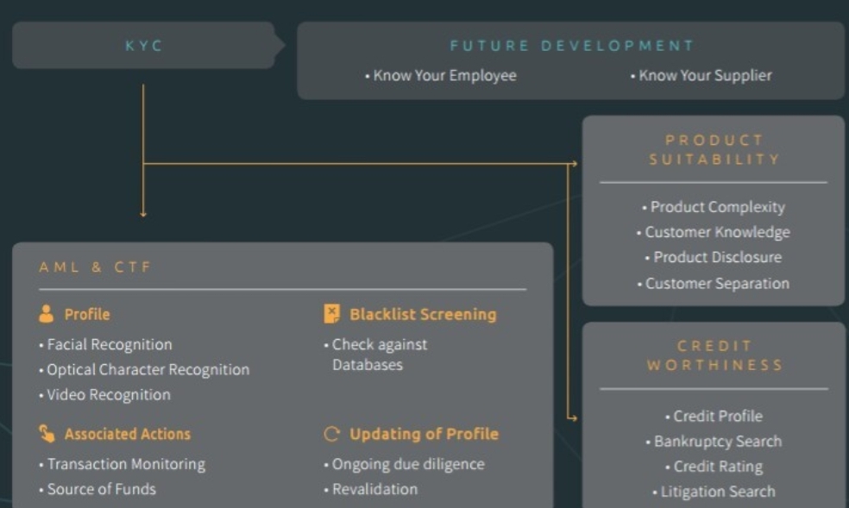Click the Blacklist Screening document icon
The image size is (849, 508).
[x=331, y=314]
